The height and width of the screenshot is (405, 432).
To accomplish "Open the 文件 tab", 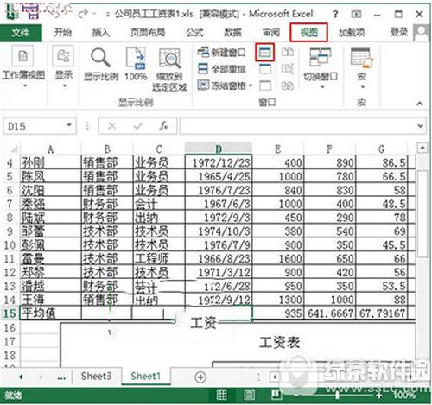I will coord(21,33).
